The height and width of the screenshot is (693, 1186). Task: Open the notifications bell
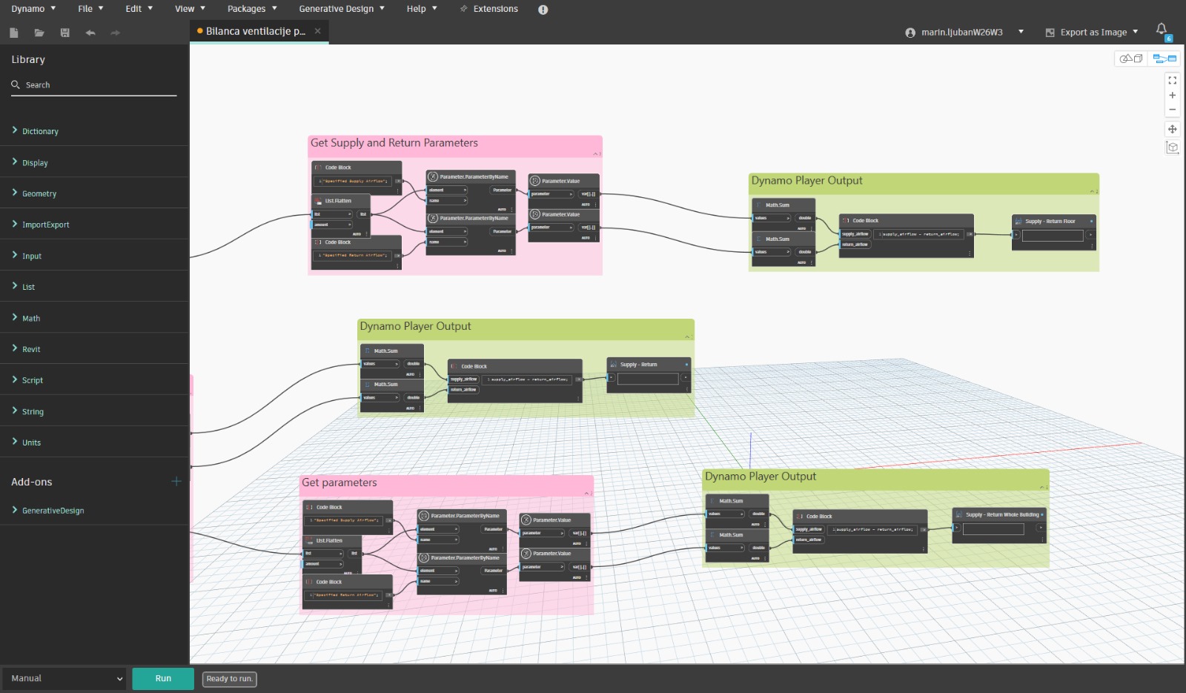pos(1162,30)
